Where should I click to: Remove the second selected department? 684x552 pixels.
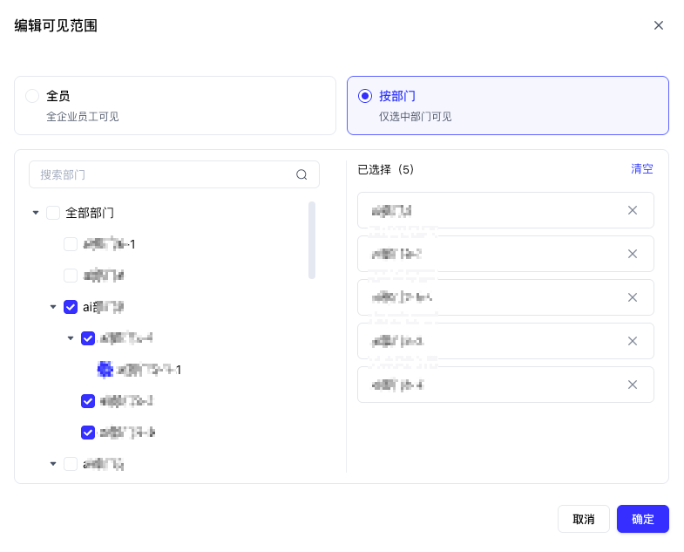point(633,254)
